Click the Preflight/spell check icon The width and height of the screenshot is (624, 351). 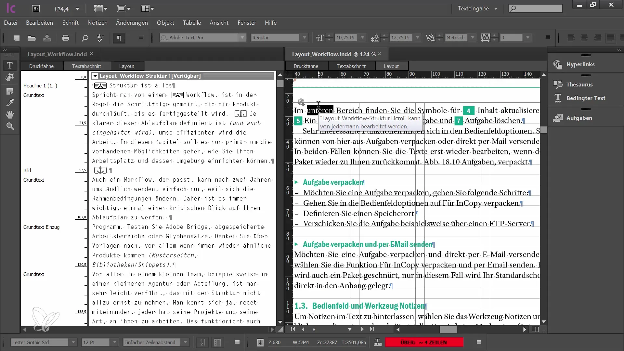pyautogui.click(x=101, y=38)
